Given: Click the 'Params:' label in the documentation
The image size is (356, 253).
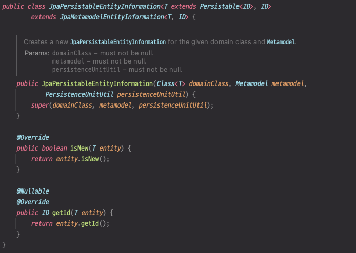Looking at the screenshot, I should (37, 53).
